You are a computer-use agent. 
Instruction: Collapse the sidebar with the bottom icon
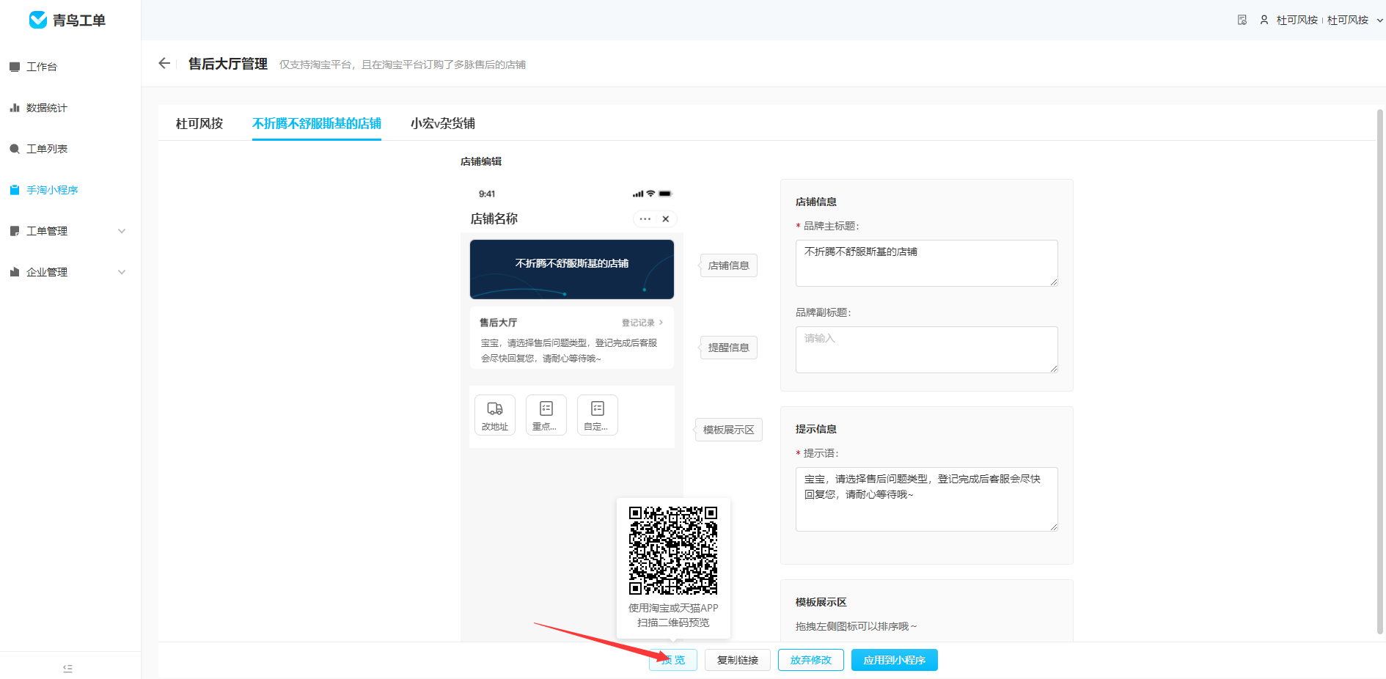(67, 668)
